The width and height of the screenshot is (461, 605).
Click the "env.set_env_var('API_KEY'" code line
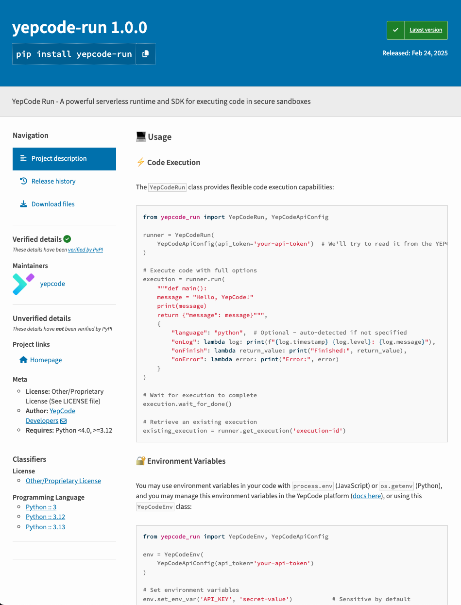click(x=218, y=599)
